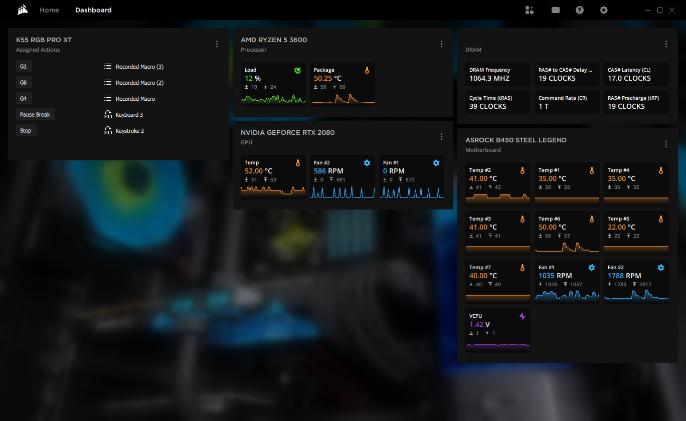The height and width of the screenshot is (421, 686).
Task: Click the G6 key button
Action: point(24,83)
